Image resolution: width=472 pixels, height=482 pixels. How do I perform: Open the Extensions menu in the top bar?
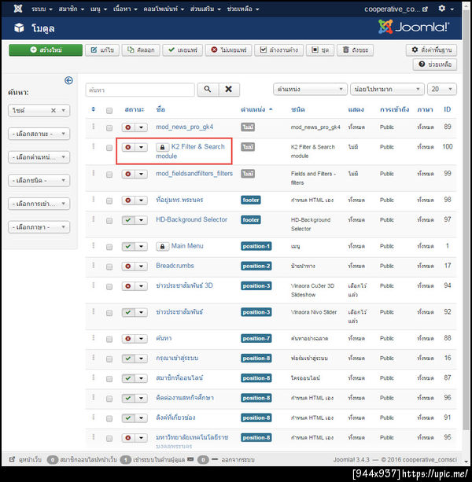coord(205,9)
